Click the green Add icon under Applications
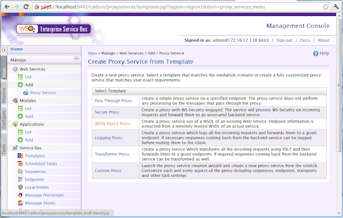Image resolution: width=343 pixels, height=218 pixels. (x=20, y=140)
